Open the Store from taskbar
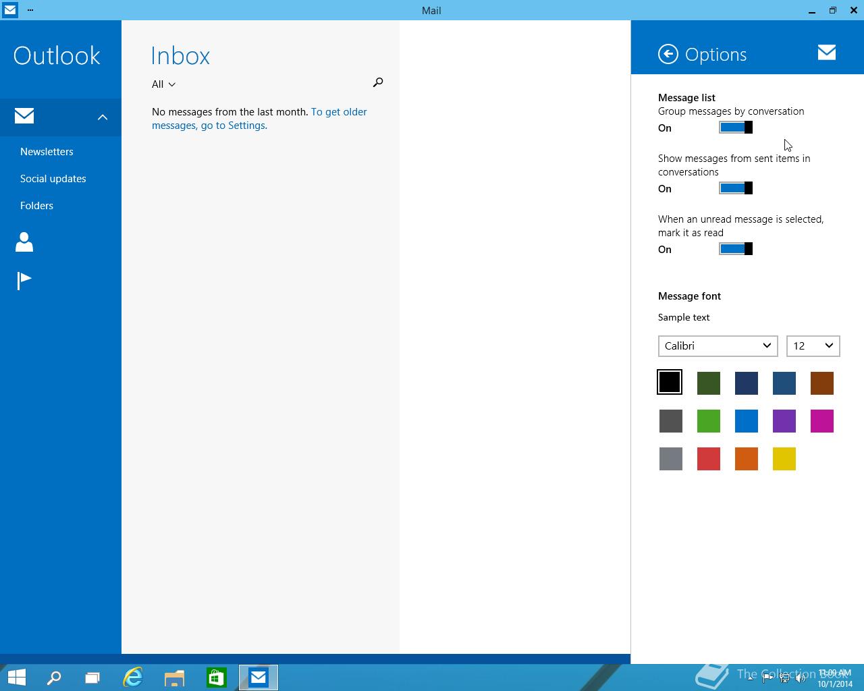The image size is (864, 691). [216, 678]
